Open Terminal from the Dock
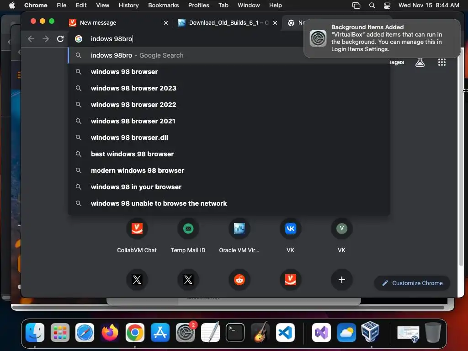This screenshot has height=351, width=468. 235,332
